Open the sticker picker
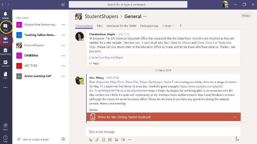Viewport: 257px width, 144px height. [x=116, y=139]
